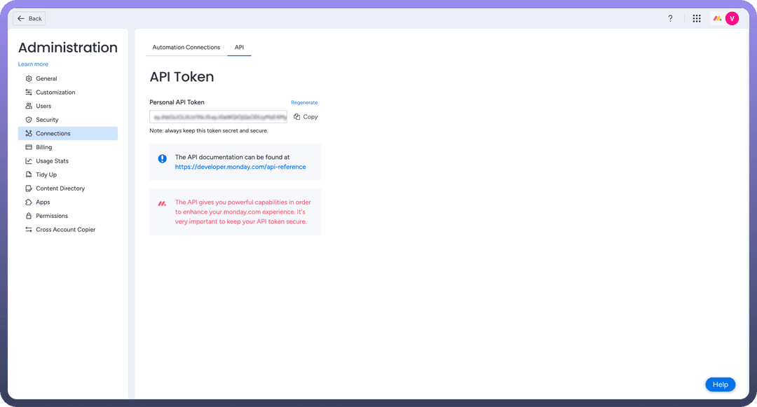This screenshot has width=757, height=407.
Task: Click the General gear icon in sidebar
Action: tap(29, 78)
